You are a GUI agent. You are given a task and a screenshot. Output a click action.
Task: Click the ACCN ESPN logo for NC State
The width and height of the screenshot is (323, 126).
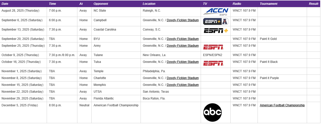point(216,12)
